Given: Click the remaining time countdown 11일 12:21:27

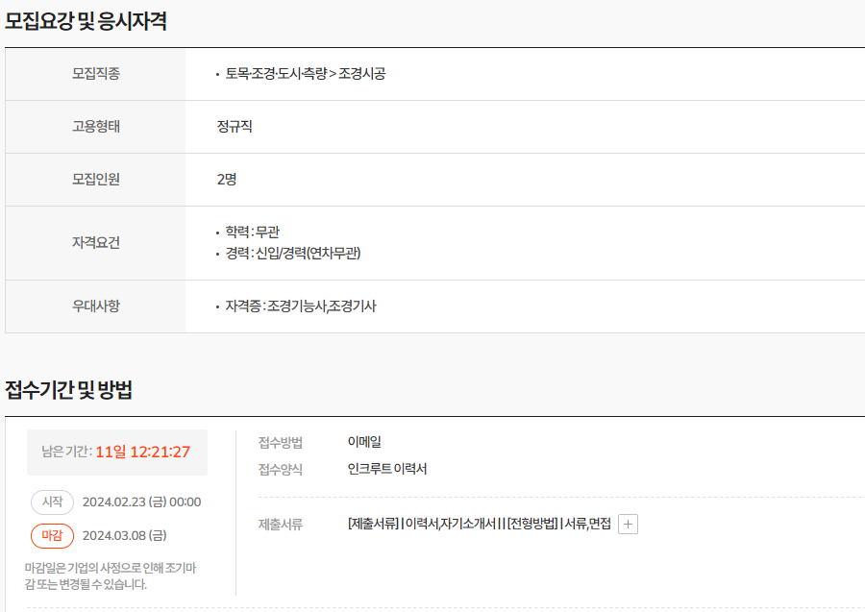Looking at the screenshot, I should tap(143, 453).
